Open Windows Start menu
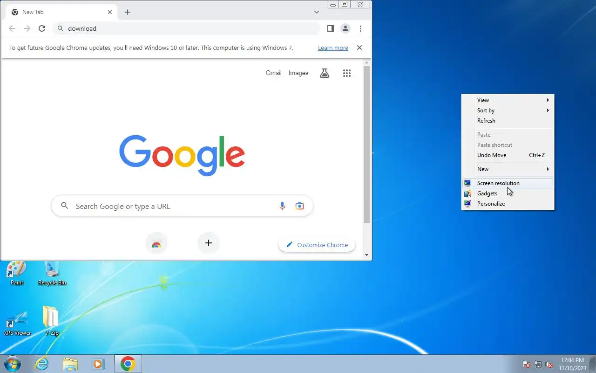This screenshot has height=373, width=596. point(13,364)
